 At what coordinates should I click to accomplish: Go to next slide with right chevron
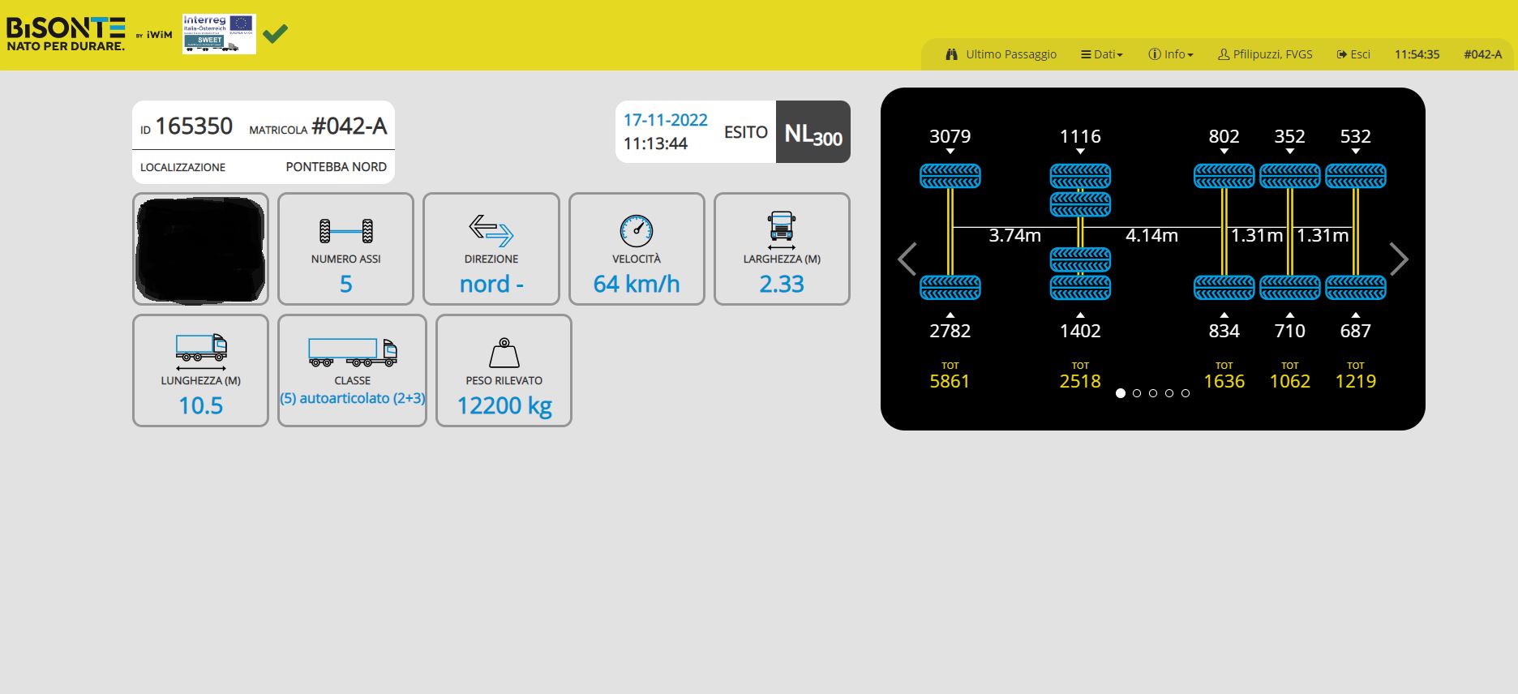click(1399, 259)
